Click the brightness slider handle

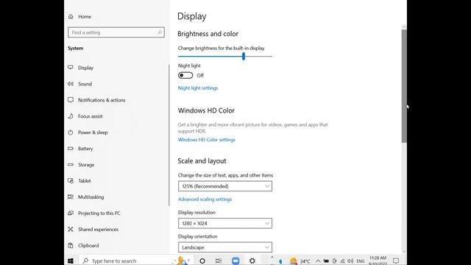[x=244, y=56]
